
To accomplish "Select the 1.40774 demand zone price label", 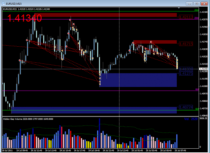I will coord(186,107).
